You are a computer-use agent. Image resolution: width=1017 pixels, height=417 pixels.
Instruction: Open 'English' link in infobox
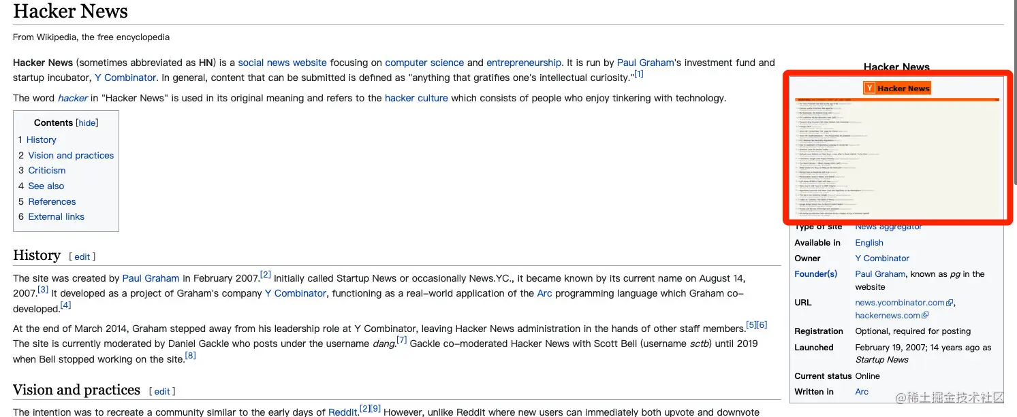tap(869, 243)
